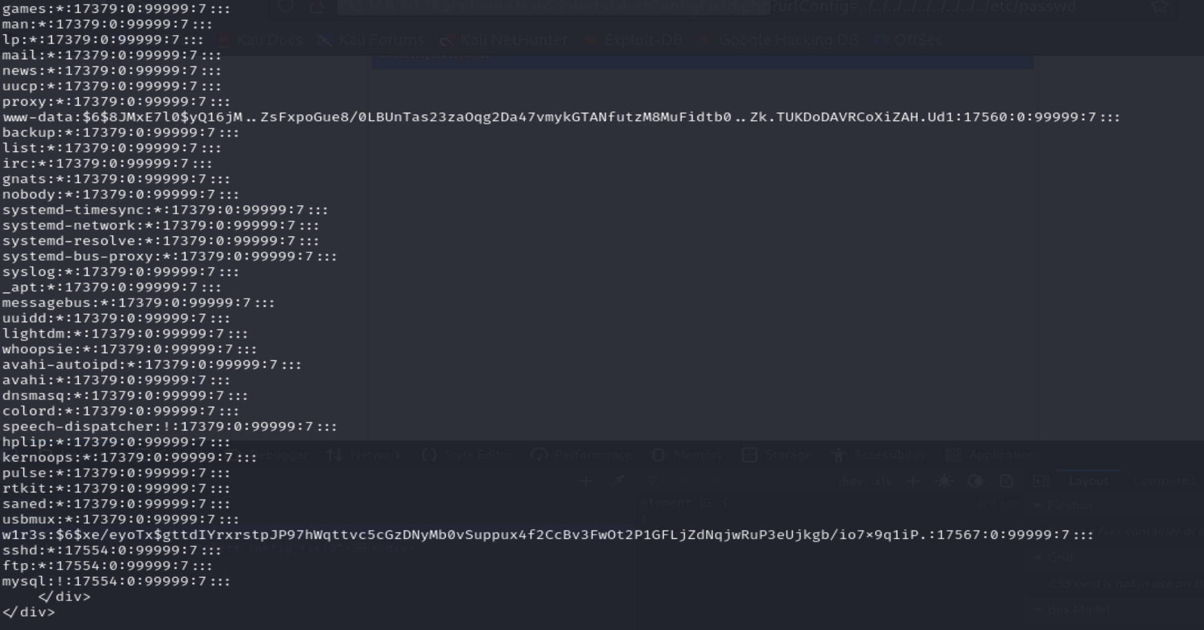
Task: Toggle dark color scheme simulation icon
Action: 975,481
